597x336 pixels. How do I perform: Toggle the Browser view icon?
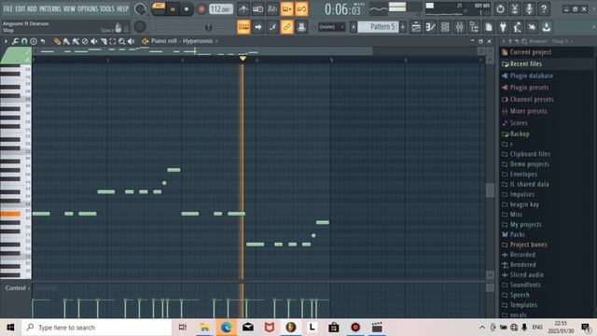(474, 27)
